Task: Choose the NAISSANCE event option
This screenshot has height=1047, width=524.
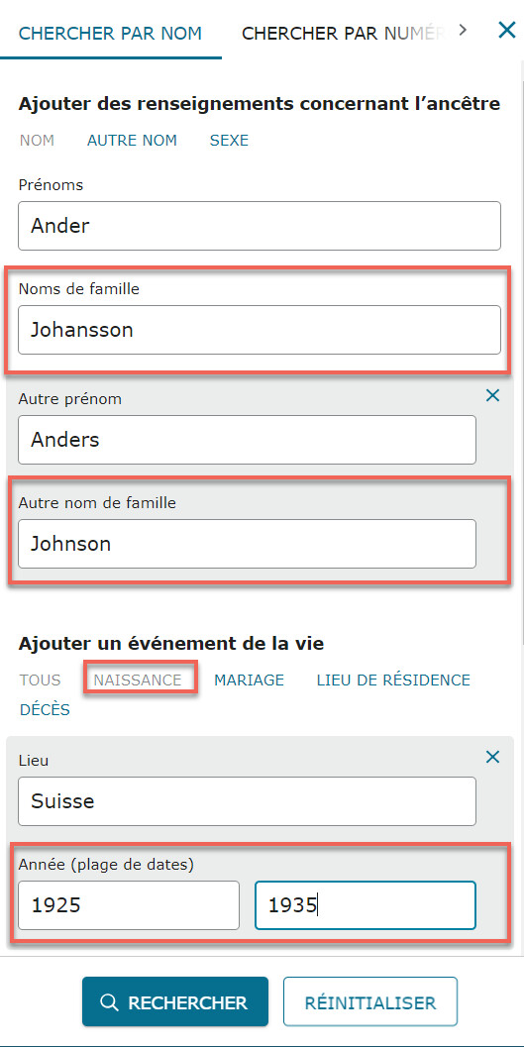Action: point(138,680)
